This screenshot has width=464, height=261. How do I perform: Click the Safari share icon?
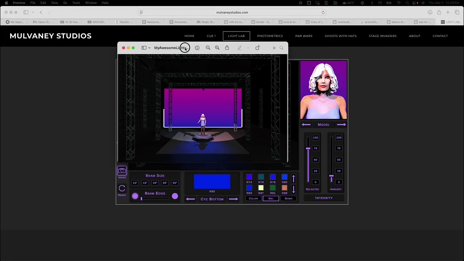(x=439, y=12)
